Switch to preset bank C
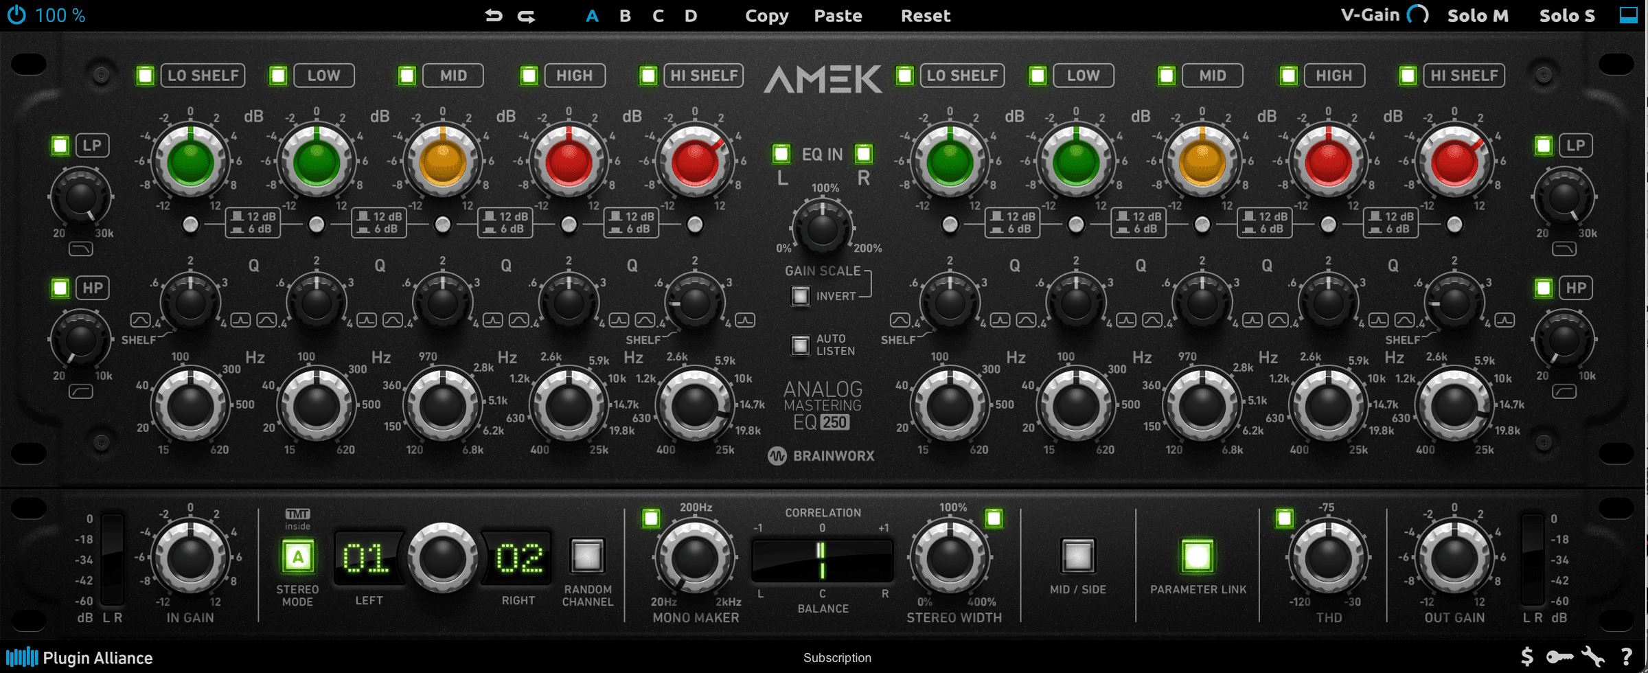 coord(658,16)
